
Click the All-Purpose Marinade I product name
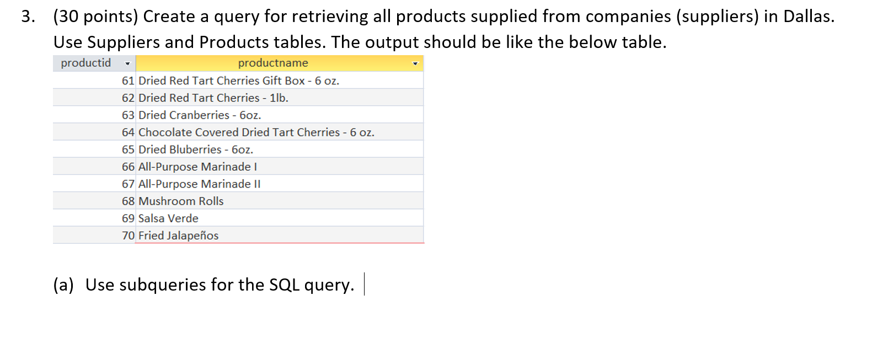coord(197,167)
